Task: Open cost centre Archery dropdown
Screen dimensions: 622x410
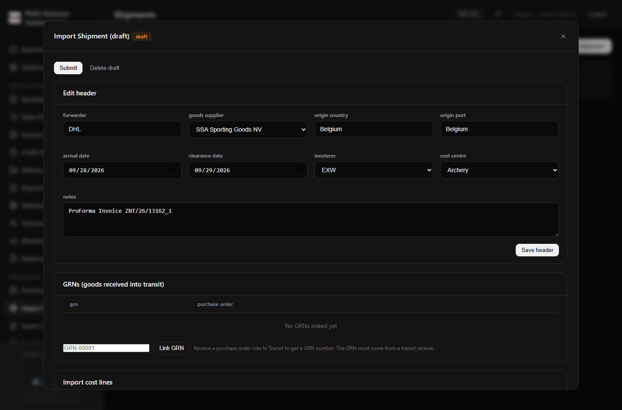Action: point(499,170)
